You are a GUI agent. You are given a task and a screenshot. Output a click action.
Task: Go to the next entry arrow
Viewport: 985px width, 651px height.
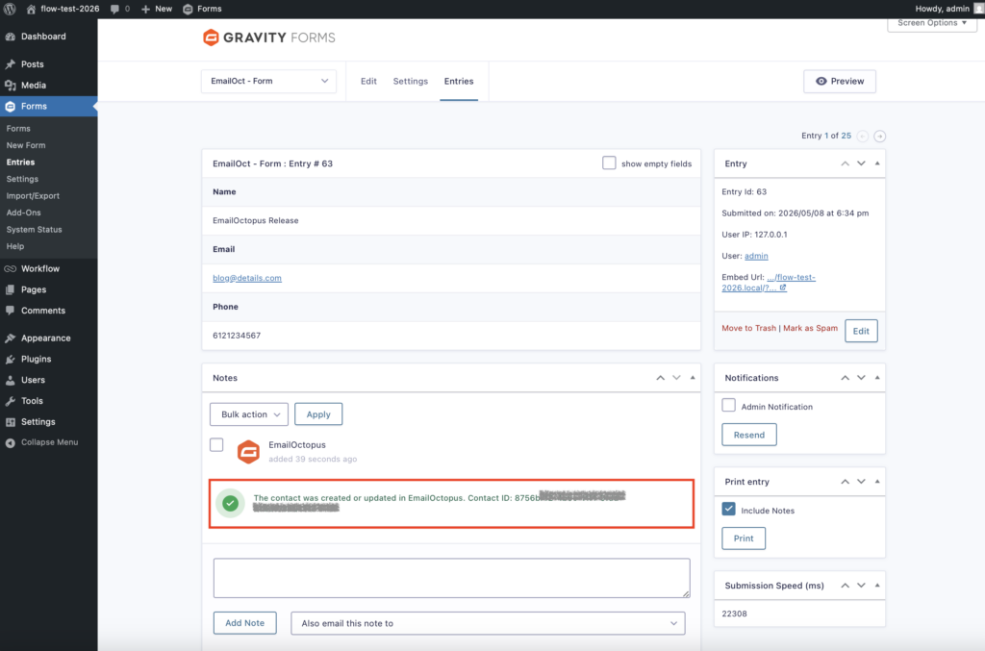[x=879, y=137]
